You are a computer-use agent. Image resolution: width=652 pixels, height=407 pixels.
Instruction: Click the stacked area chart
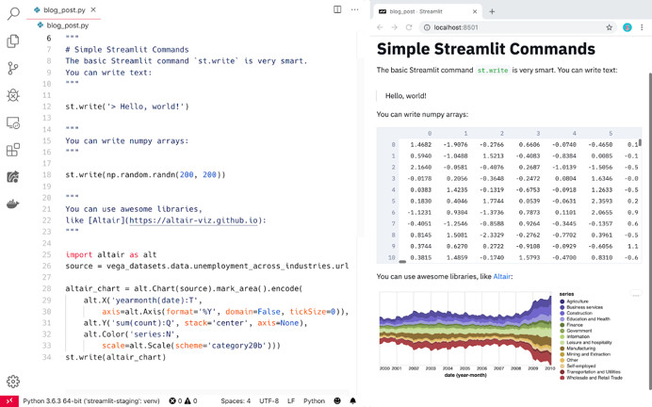click(467, 330)
